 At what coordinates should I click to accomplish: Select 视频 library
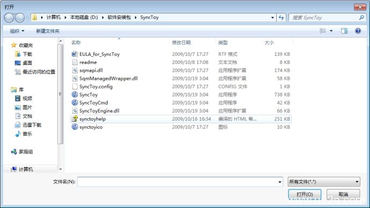pos(27,98)
